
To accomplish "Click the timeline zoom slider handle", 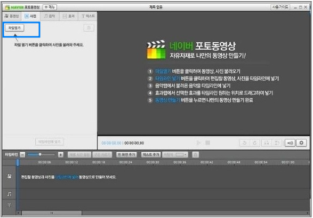I will pyautogui.click(x=40, y=154).
